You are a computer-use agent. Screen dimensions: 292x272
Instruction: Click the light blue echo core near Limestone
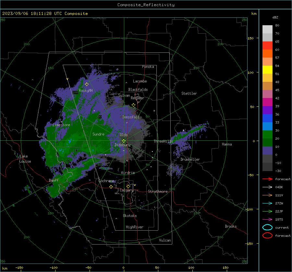(70, 141)
